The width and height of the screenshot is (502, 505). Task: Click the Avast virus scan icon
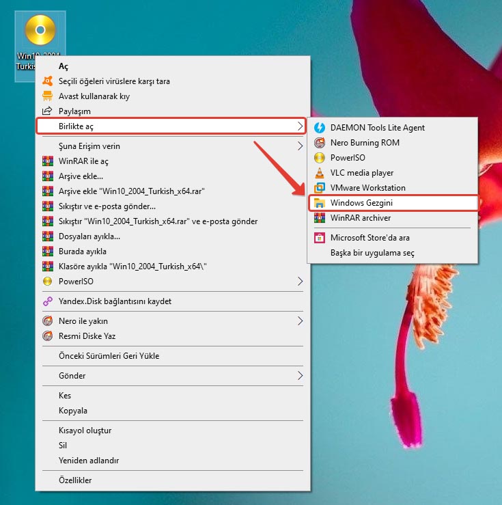click(47, 81)
